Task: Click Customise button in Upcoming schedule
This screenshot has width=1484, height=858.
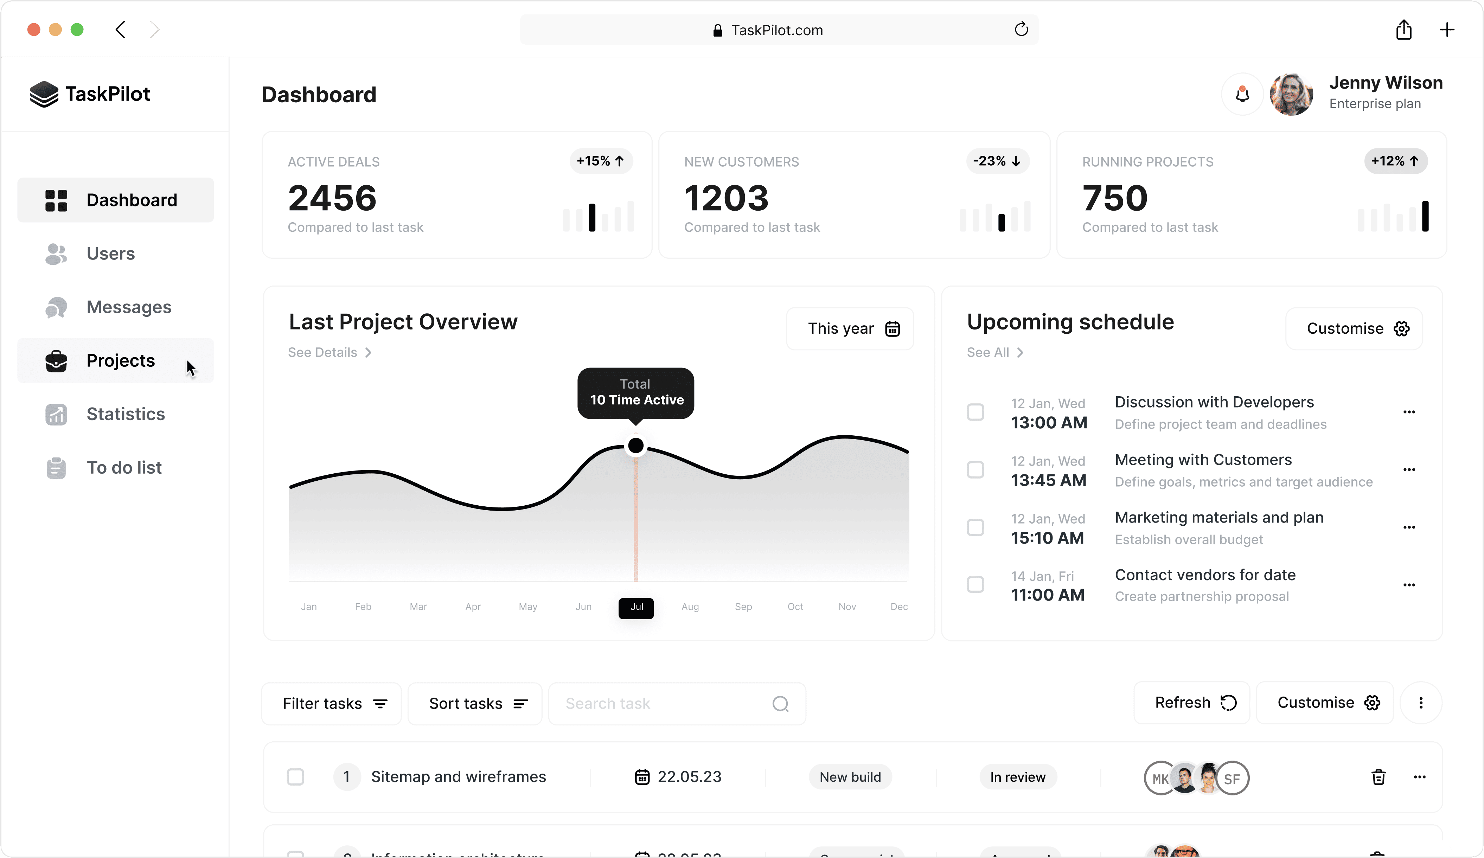Action: coord(1355,328)
